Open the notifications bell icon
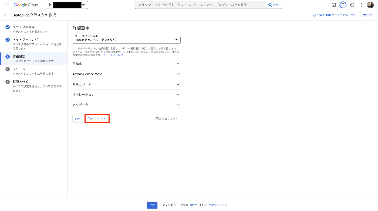The height and width of the screenshot is (211, 378). point(343,5)
